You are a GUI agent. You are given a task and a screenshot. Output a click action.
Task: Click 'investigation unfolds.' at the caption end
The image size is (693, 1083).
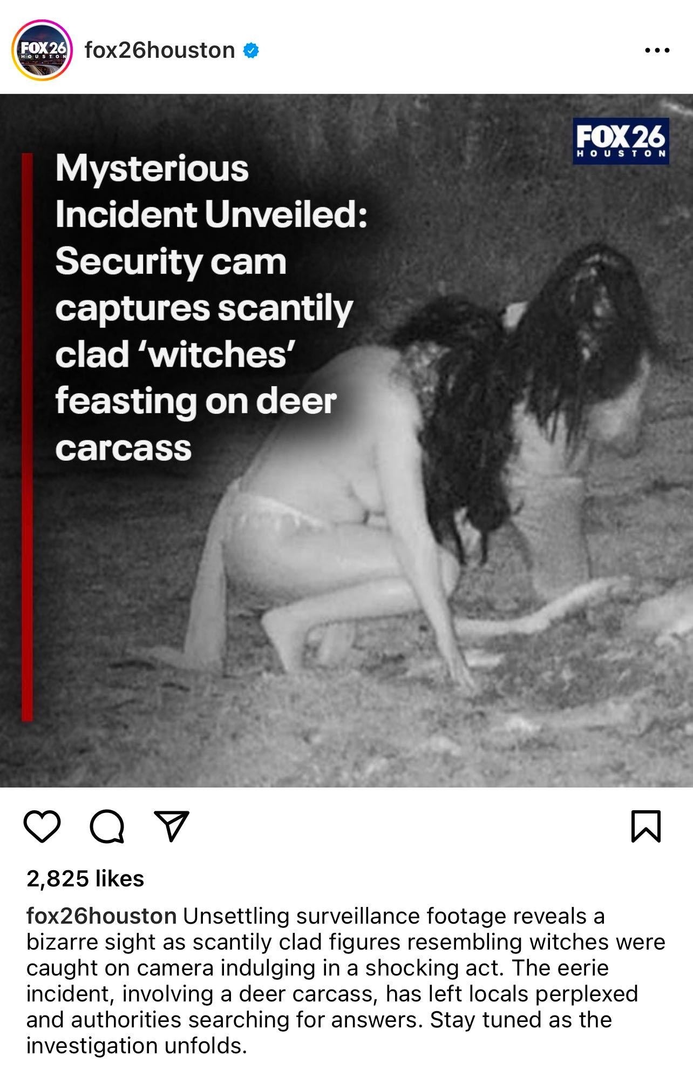(137, 1046)
